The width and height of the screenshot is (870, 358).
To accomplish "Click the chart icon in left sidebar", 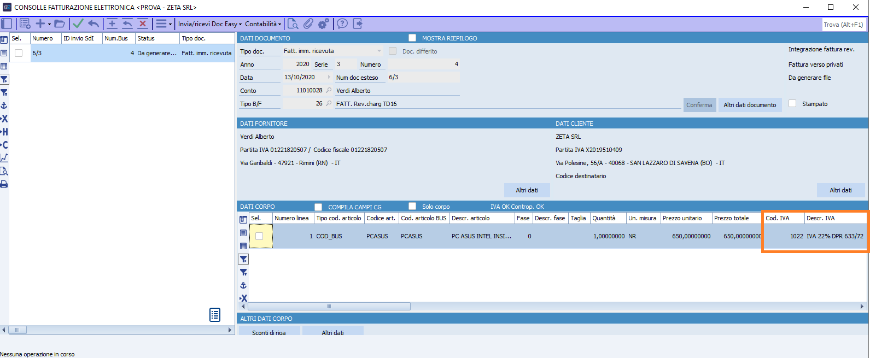I will [x=4, y=158].
